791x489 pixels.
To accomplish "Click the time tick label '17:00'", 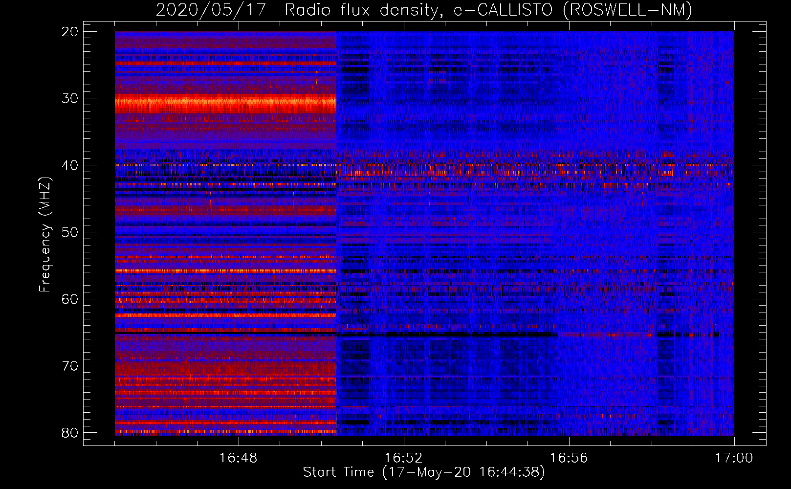I will click(734, 458).
